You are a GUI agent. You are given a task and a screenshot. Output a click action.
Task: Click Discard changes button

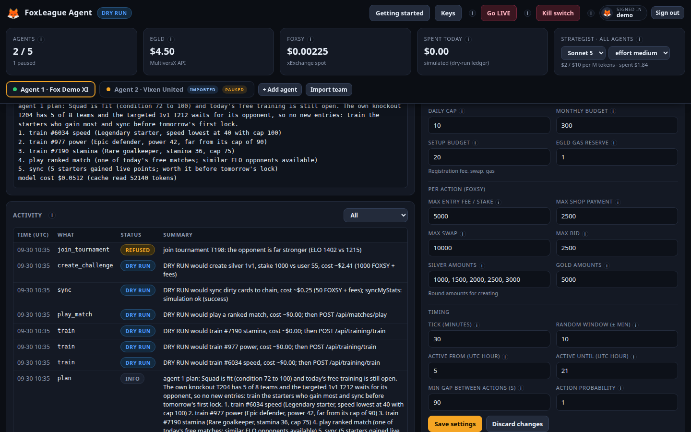click(x=517, y=424)
